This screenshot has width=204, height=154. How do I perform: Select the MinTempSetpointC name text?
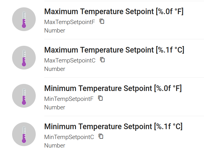(69, 137)
